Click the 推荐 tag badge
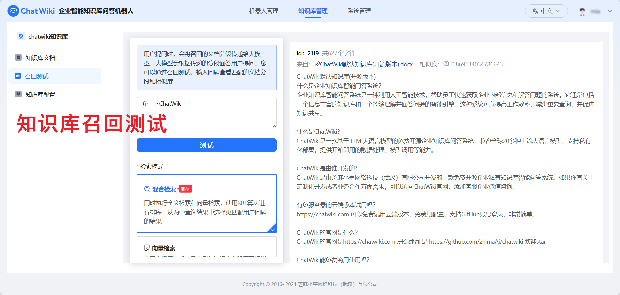The width and height of the screenshot is (620, 295). point(185,189)
